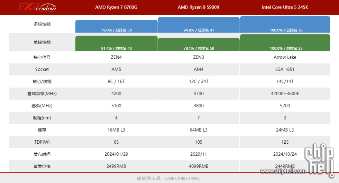Select the Intel Core Ultra 5 245K header
Screen dimensions: 339x183
point(285,7)
